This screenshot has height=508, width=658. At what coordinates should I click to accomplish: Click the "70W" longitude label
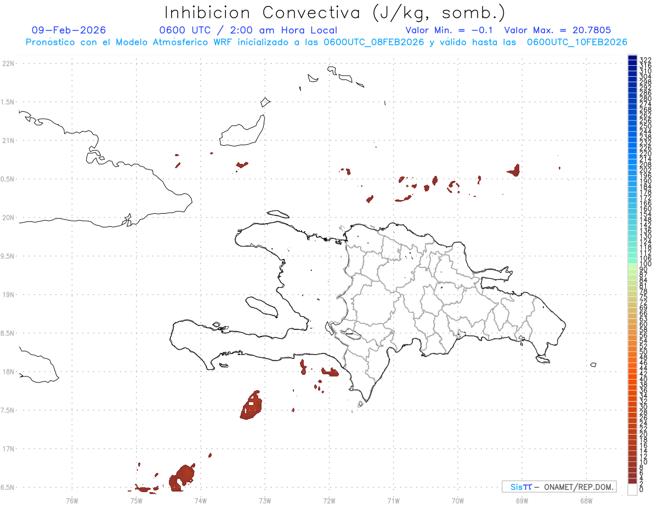click(x=457, y=500)
